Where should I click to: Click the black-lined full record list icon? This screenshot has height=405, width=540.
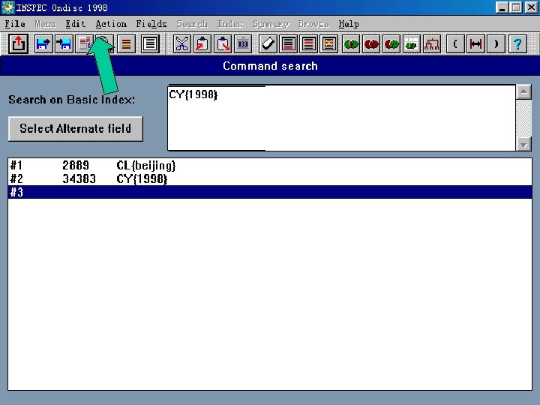[x=150, y=44]
